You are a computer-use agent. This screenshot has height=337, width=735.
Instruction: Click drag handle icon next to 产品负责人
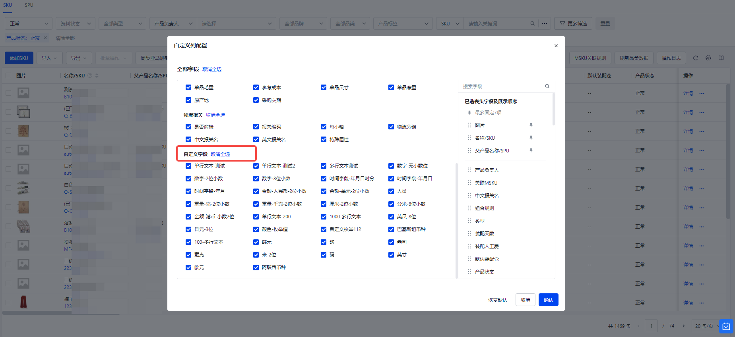(x=469, y=170)
